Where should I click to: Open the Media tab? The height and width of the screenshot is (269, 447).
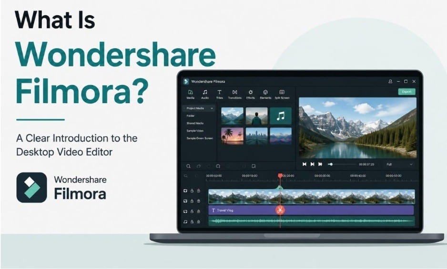coord(191,95)
